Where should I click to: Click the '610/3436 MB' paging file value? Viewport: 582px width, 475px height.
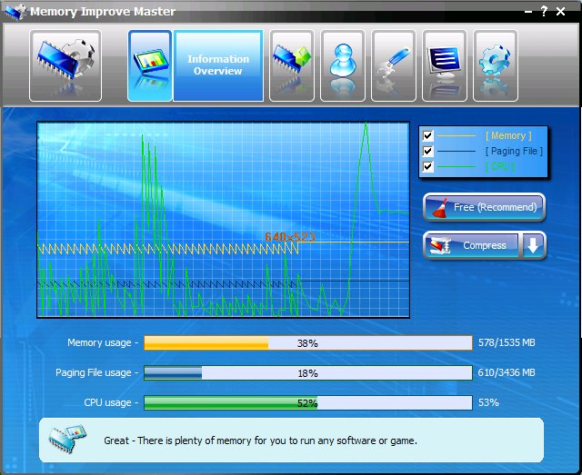(x=507, y=372)
